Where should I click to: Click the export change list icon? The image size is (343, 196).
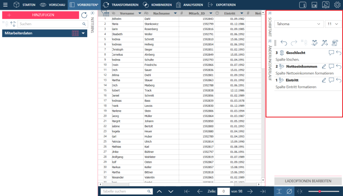coord(325,43)
